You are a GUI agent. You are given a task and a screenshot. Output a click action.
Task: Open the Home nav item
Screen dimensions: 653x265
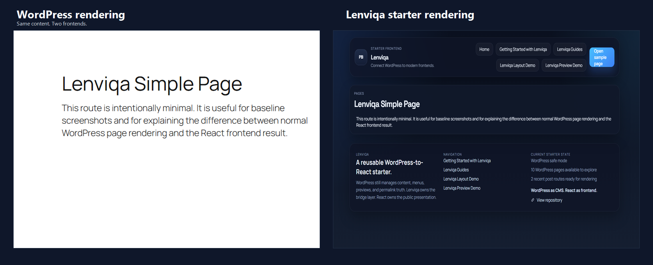click(x=484, y=49)
